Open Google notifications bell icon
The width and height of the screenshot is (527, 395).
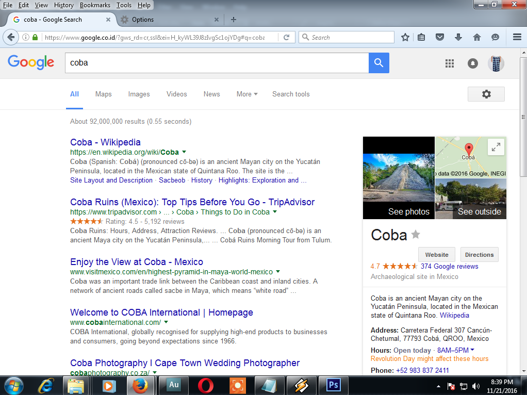click(472, 63)
